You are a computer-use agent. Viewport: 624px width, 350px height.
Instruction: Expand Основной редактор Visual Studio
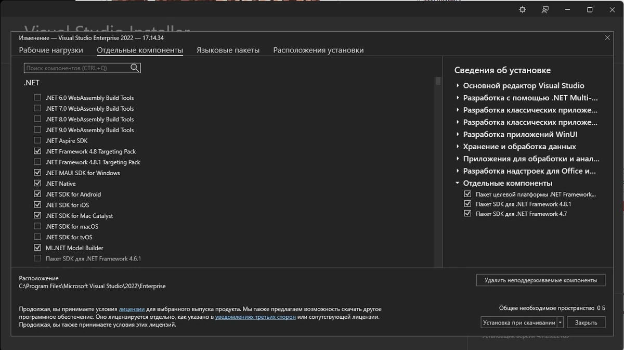tap(458, 85)
